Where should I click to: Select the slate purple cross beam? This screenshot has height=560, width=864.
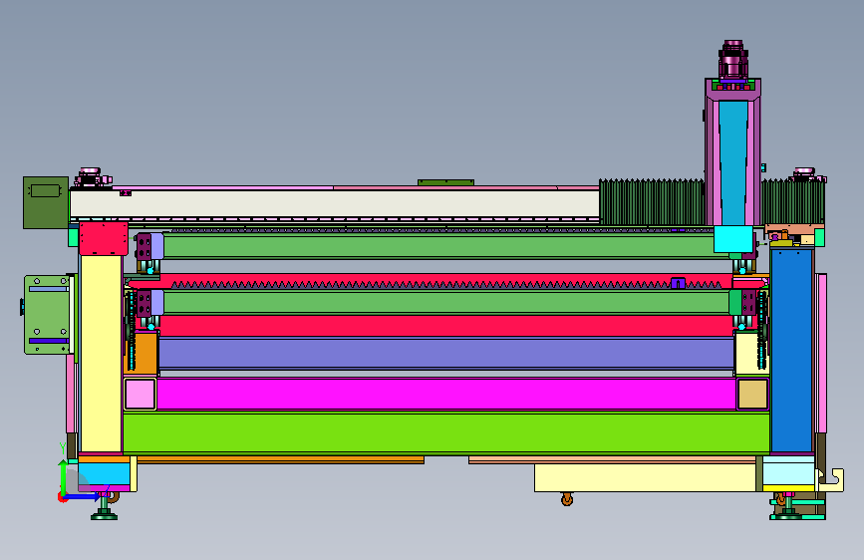[445, 354]
